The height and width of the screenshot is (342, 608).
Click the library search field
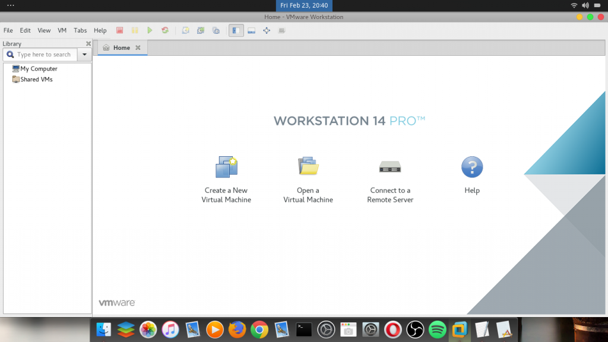42,54
